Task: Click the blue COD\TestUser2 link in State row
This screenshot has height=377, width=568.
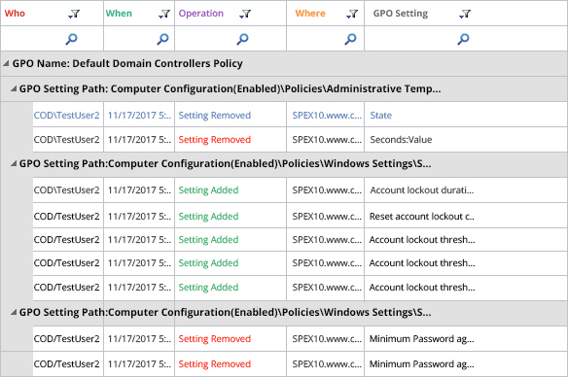Action: coord(67,116)
